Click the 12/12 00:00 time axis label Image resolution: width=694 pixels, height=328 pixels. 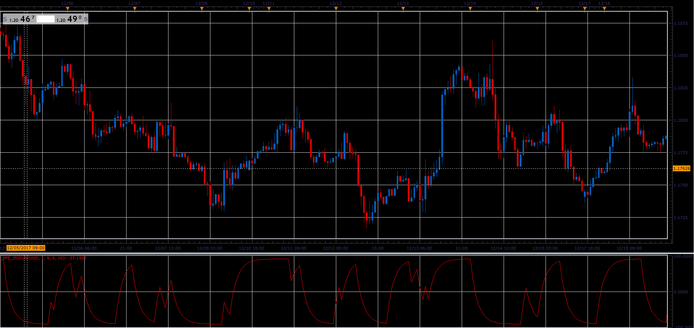(336, 248)
